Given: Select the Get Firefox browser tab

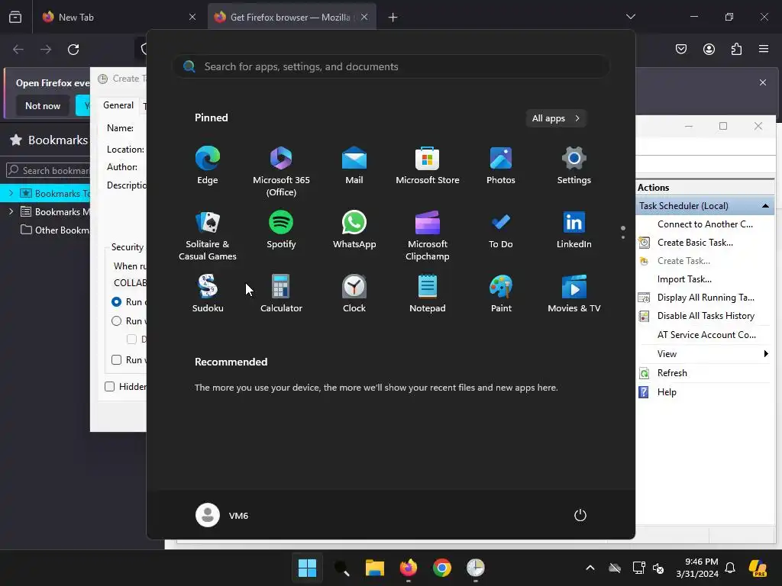Looking at the screenshot, I should [x=292, y=17].
